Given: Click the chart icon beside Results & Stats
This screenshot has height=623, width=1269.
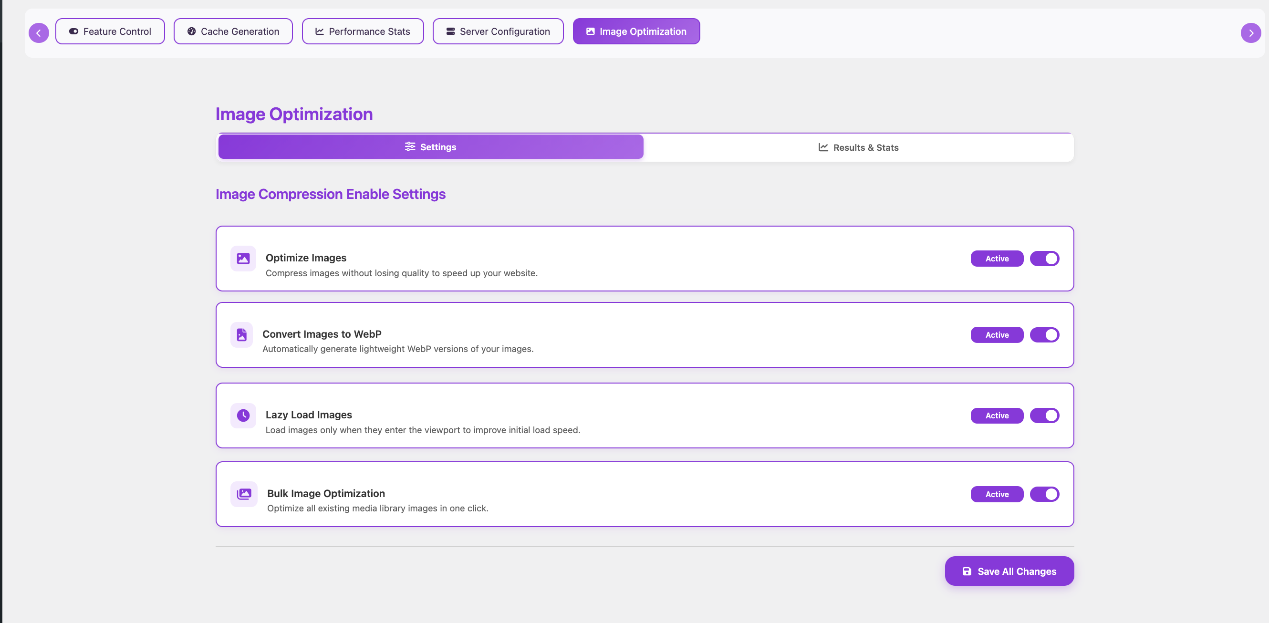Looking at the screenshot, I should point(822,147).
